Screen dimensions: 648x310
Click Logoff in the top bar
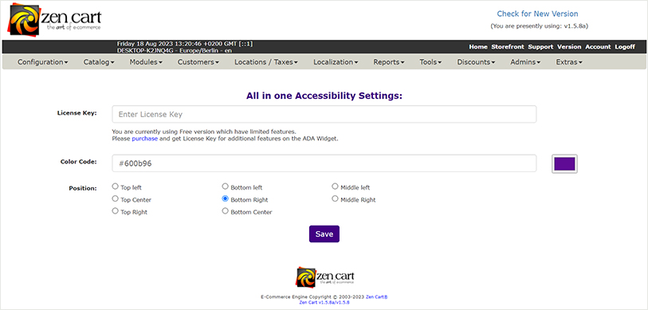625,47
